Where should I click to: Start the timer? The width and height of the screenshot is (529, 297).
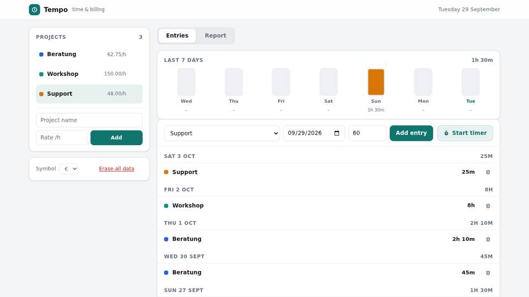pyautogui.click(x=465, y=133)
